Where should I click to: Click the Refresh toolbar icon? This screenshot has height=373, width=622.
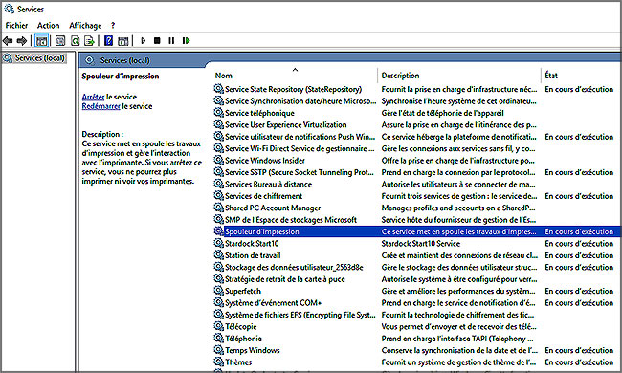pyautogui.click(x=75, y=40)
